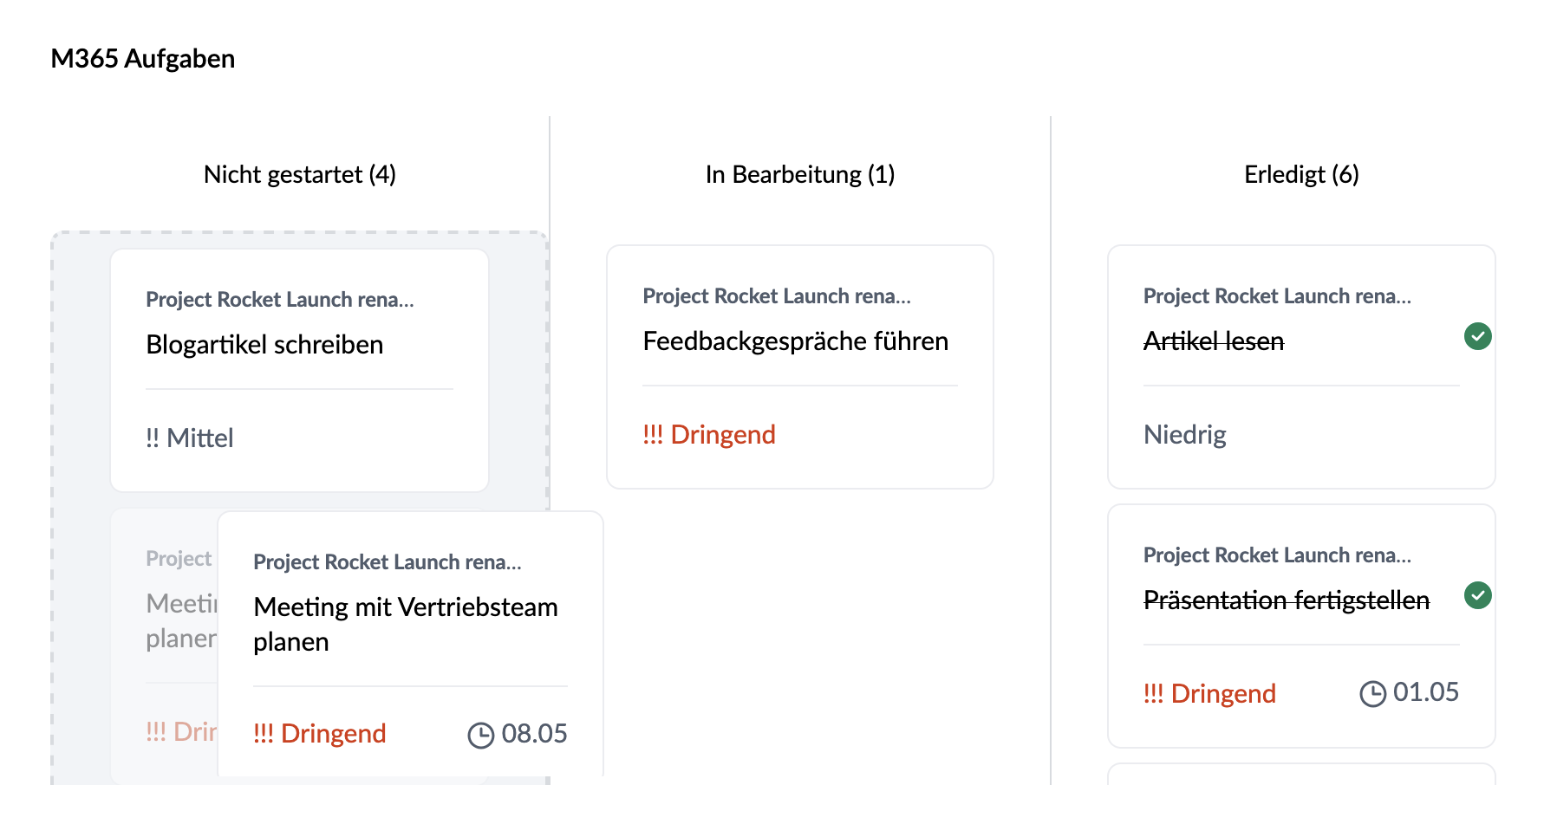Viewport: 1544px width, 837px height.
Task: Expand the truncated plan name on Artikel lesen card
Action: pyautogui.click(x=1277, y=295)
